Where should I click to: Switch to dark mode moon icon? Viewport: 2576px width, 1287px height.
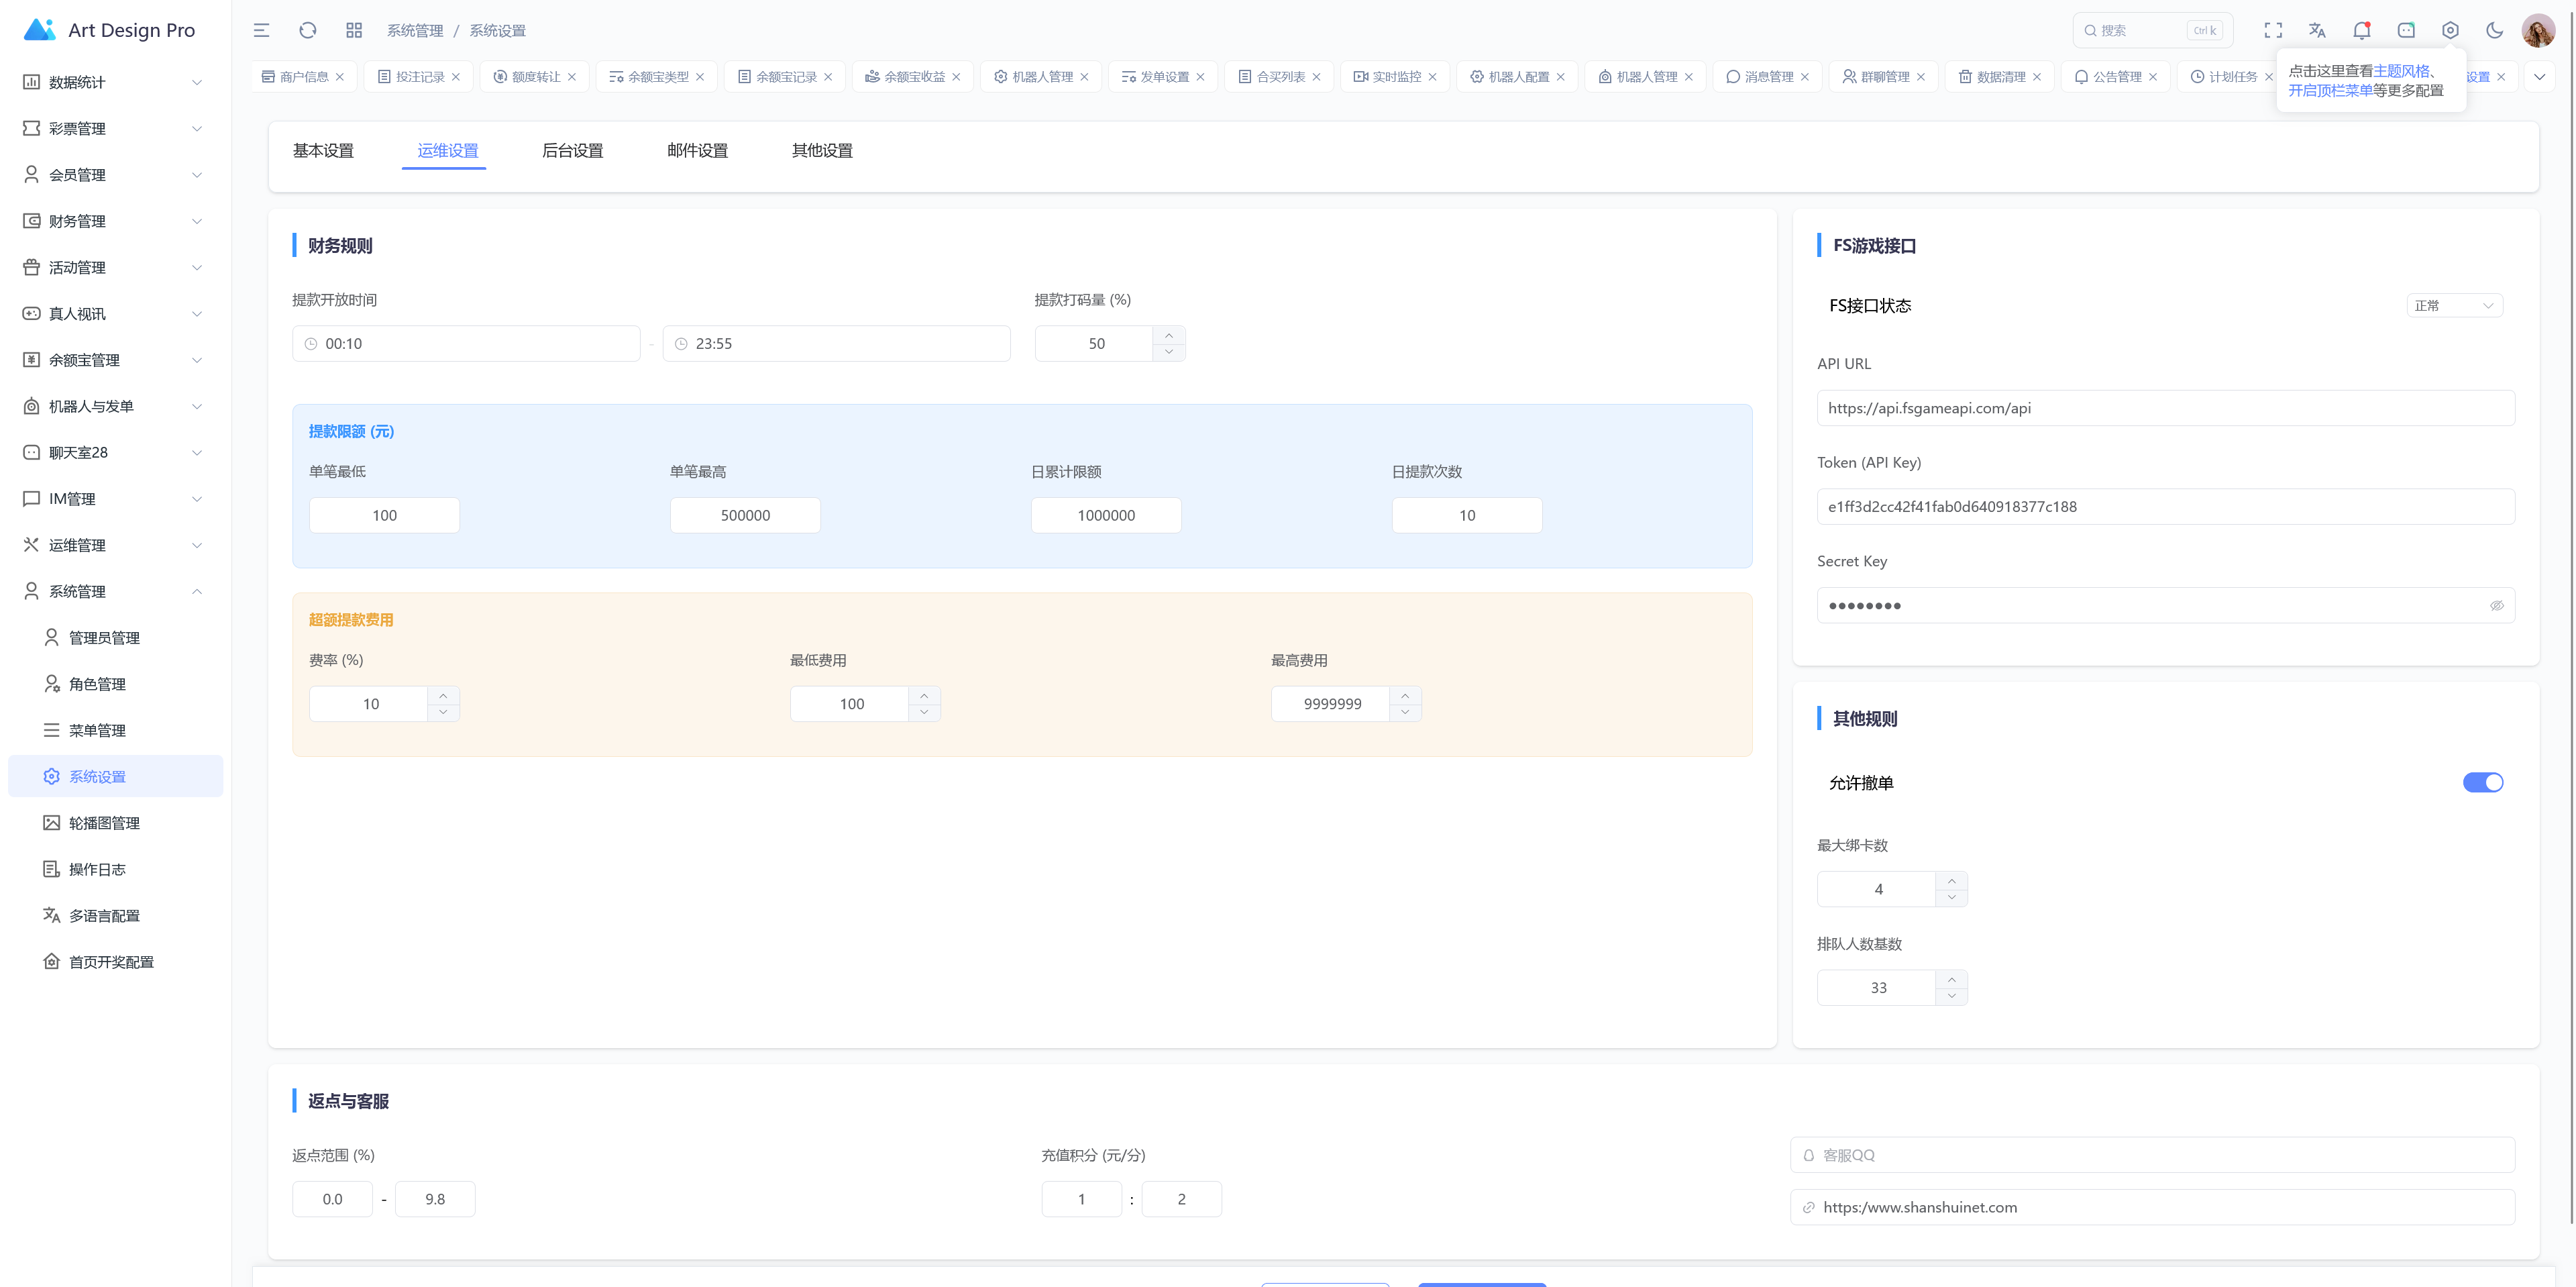point(2494,30)
